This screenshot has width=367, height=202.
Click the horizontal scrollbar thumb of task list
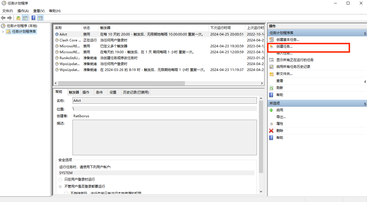pos(121,83)
